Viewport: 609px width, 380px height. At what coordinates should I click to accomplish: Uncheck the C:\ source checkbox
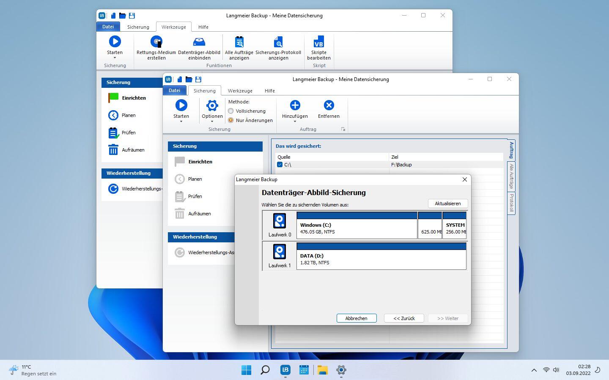click(280, 165)
